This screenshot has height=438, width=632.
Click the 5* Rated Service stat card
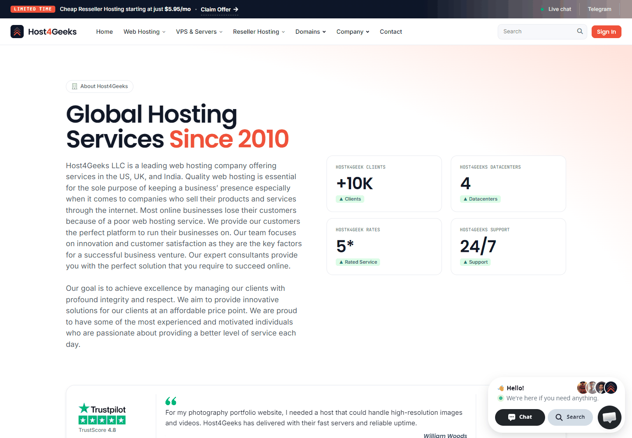[384, 247]
